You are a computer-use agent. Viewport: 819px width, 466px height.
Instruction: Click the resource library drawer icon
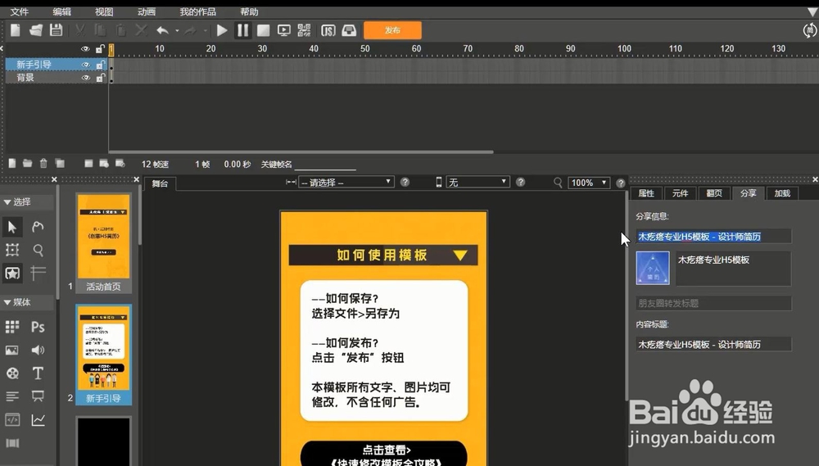click(x=349, y=30)
